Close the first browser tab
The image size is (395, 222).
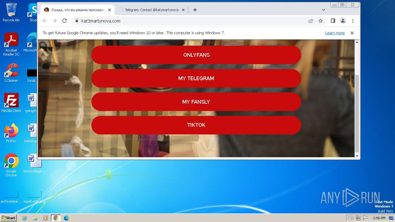pos(110,10)
